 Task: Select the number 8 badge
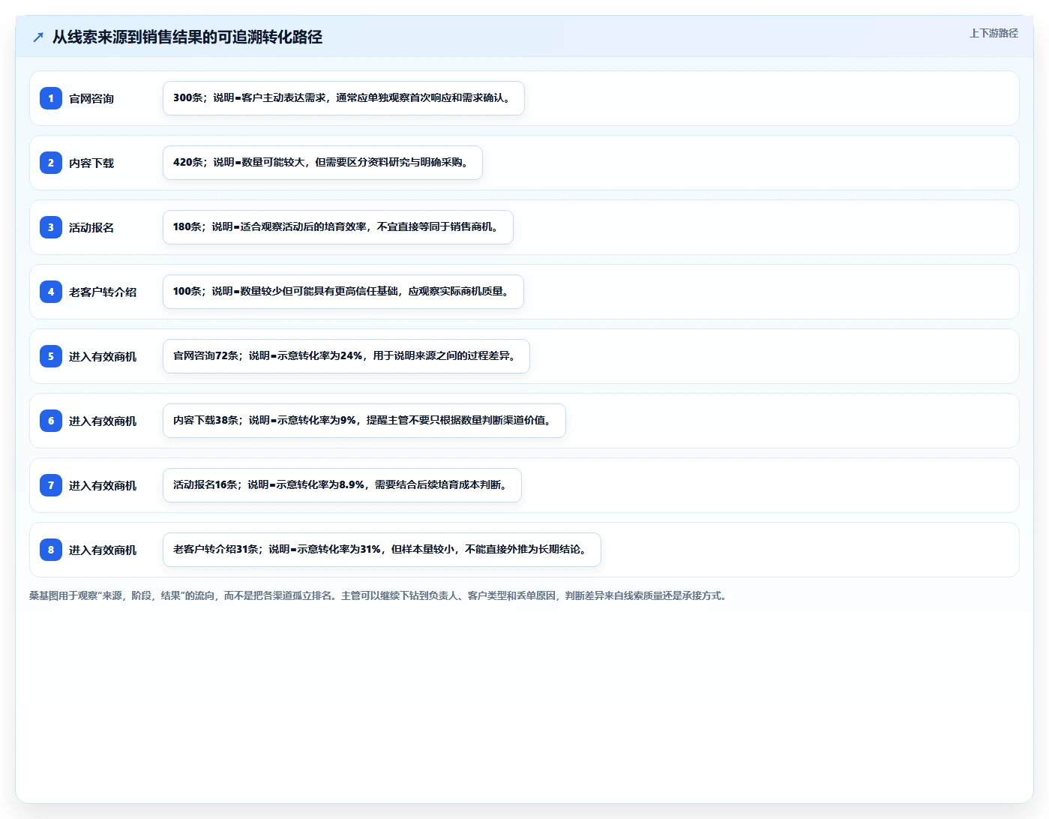pos(51,550)
